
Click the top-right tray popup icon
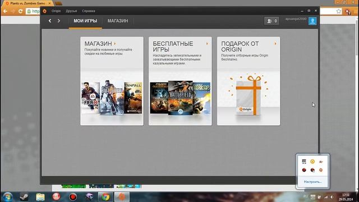tap(321, 162)
